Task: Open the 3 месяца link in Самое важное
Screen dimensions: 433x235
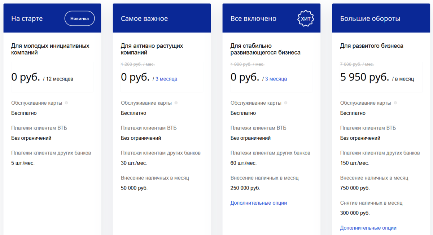Action: (x=166, y=79)
